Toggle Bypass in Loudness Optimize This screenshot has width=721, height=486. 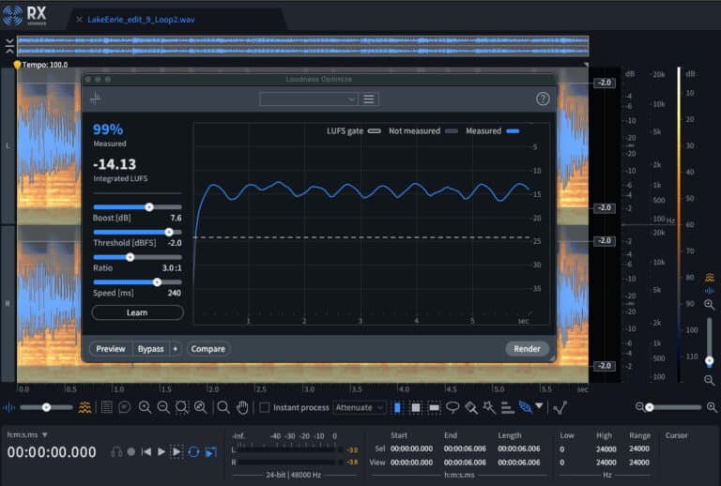point(150,349)
